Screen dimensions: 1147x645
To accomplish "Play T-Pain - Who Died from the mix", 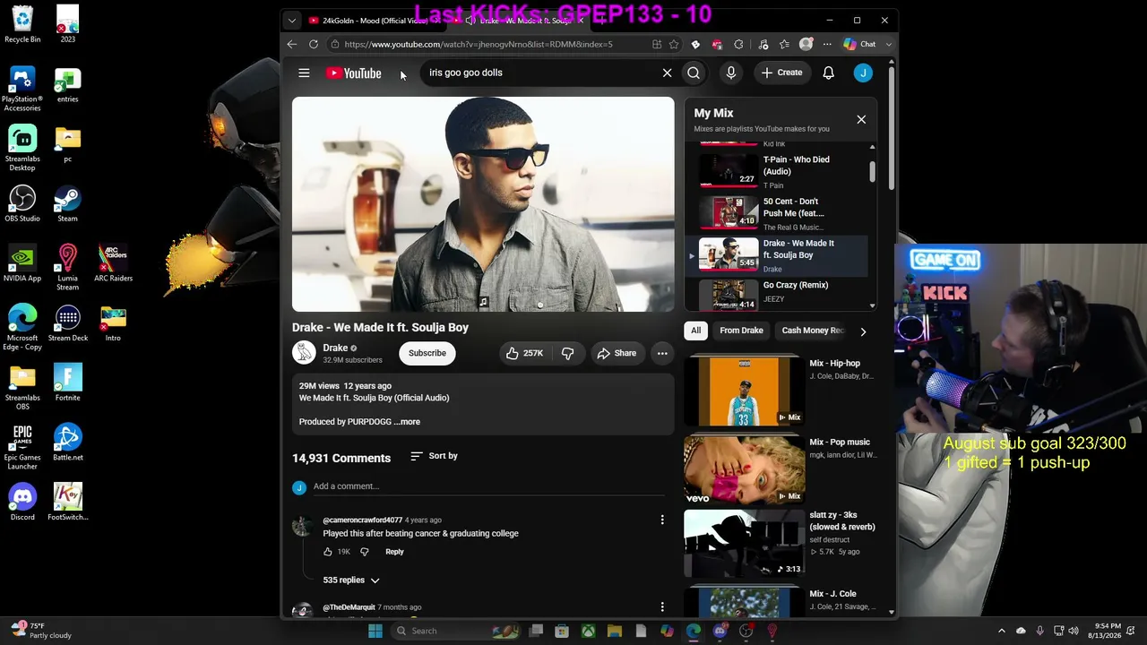I will [779, 171].
